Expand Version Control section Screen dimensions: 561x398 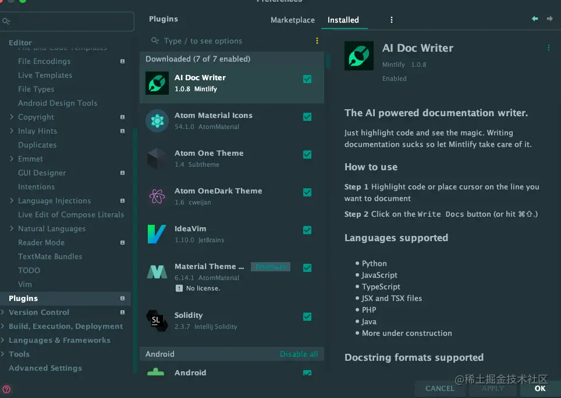(2, 312)
